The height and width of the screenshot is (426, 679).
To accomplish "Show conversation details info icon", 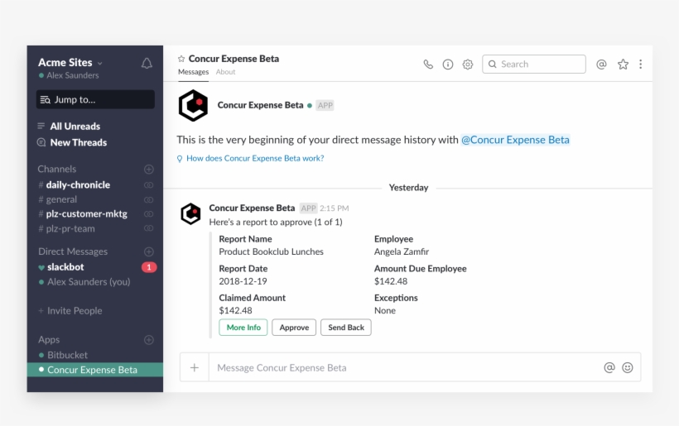I will tap(448, 65).
